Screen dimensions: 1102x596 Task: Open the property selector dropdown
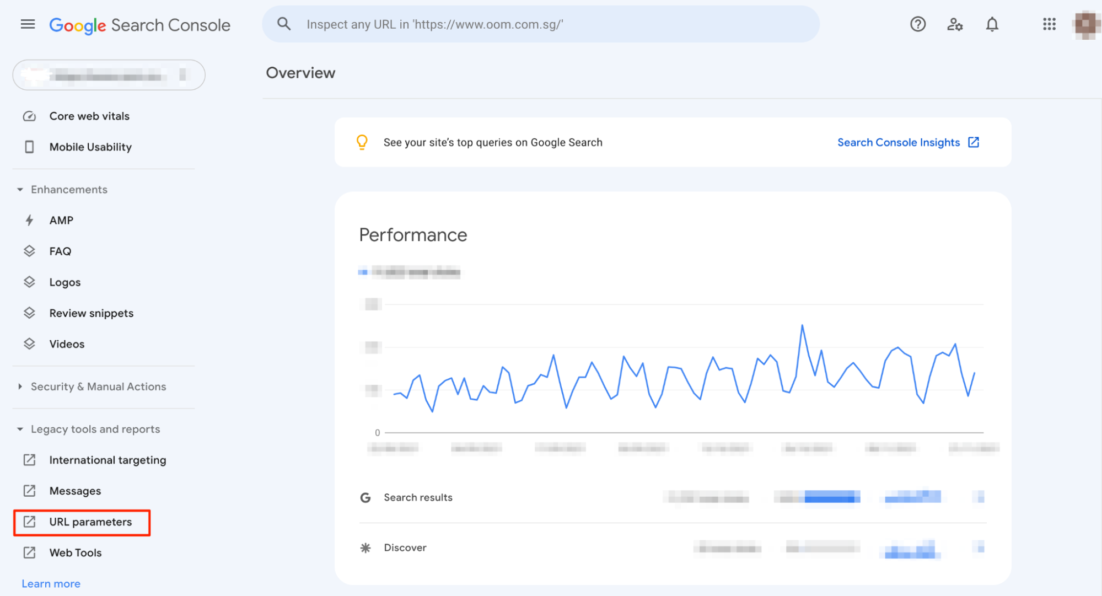coord(109,75)
